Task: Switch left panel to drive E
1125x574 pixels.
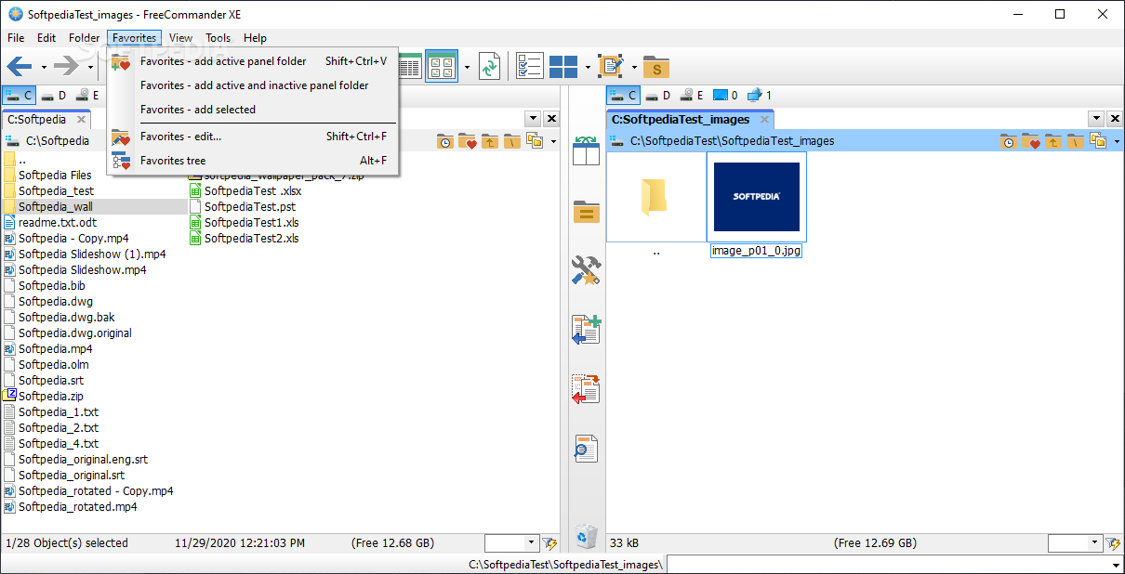Action: coord(88,95)
